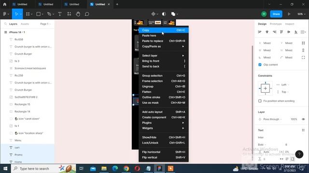Click the Use as mask icon in toolbar
The height and width of the screenshot is (173, 309).
click(164, 14)
